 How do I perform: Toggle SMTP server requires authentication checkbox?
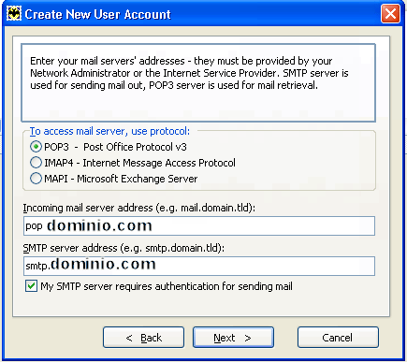click(x=31, y=286)
